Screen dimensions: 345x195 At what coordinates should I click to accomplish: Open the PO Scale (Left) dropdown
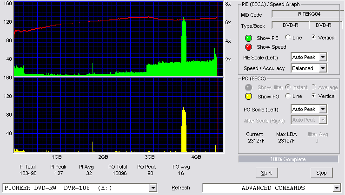[323, 109]
